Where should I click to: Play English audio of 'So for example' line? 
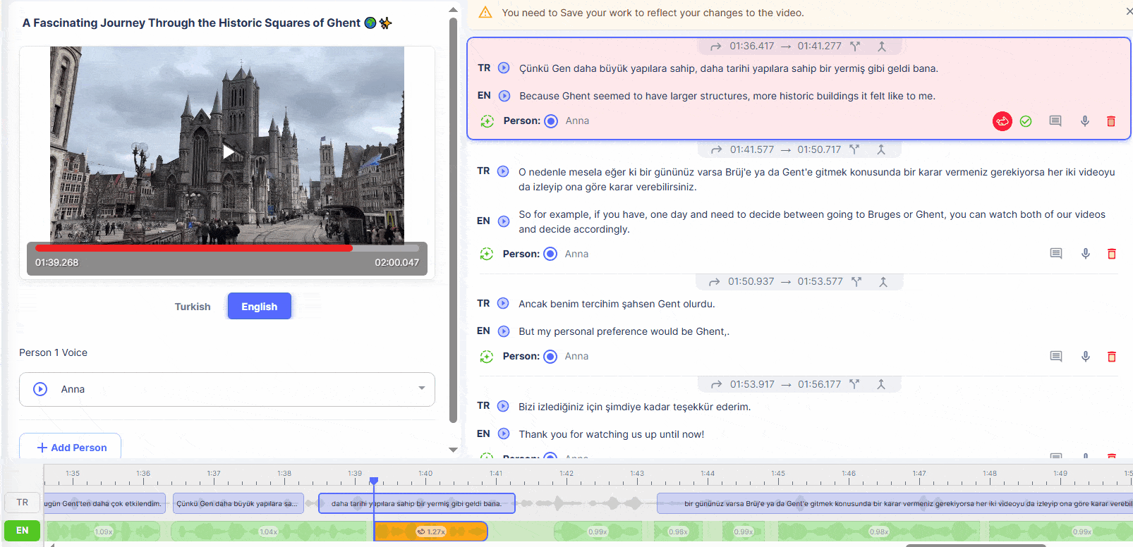click(504, 221)
